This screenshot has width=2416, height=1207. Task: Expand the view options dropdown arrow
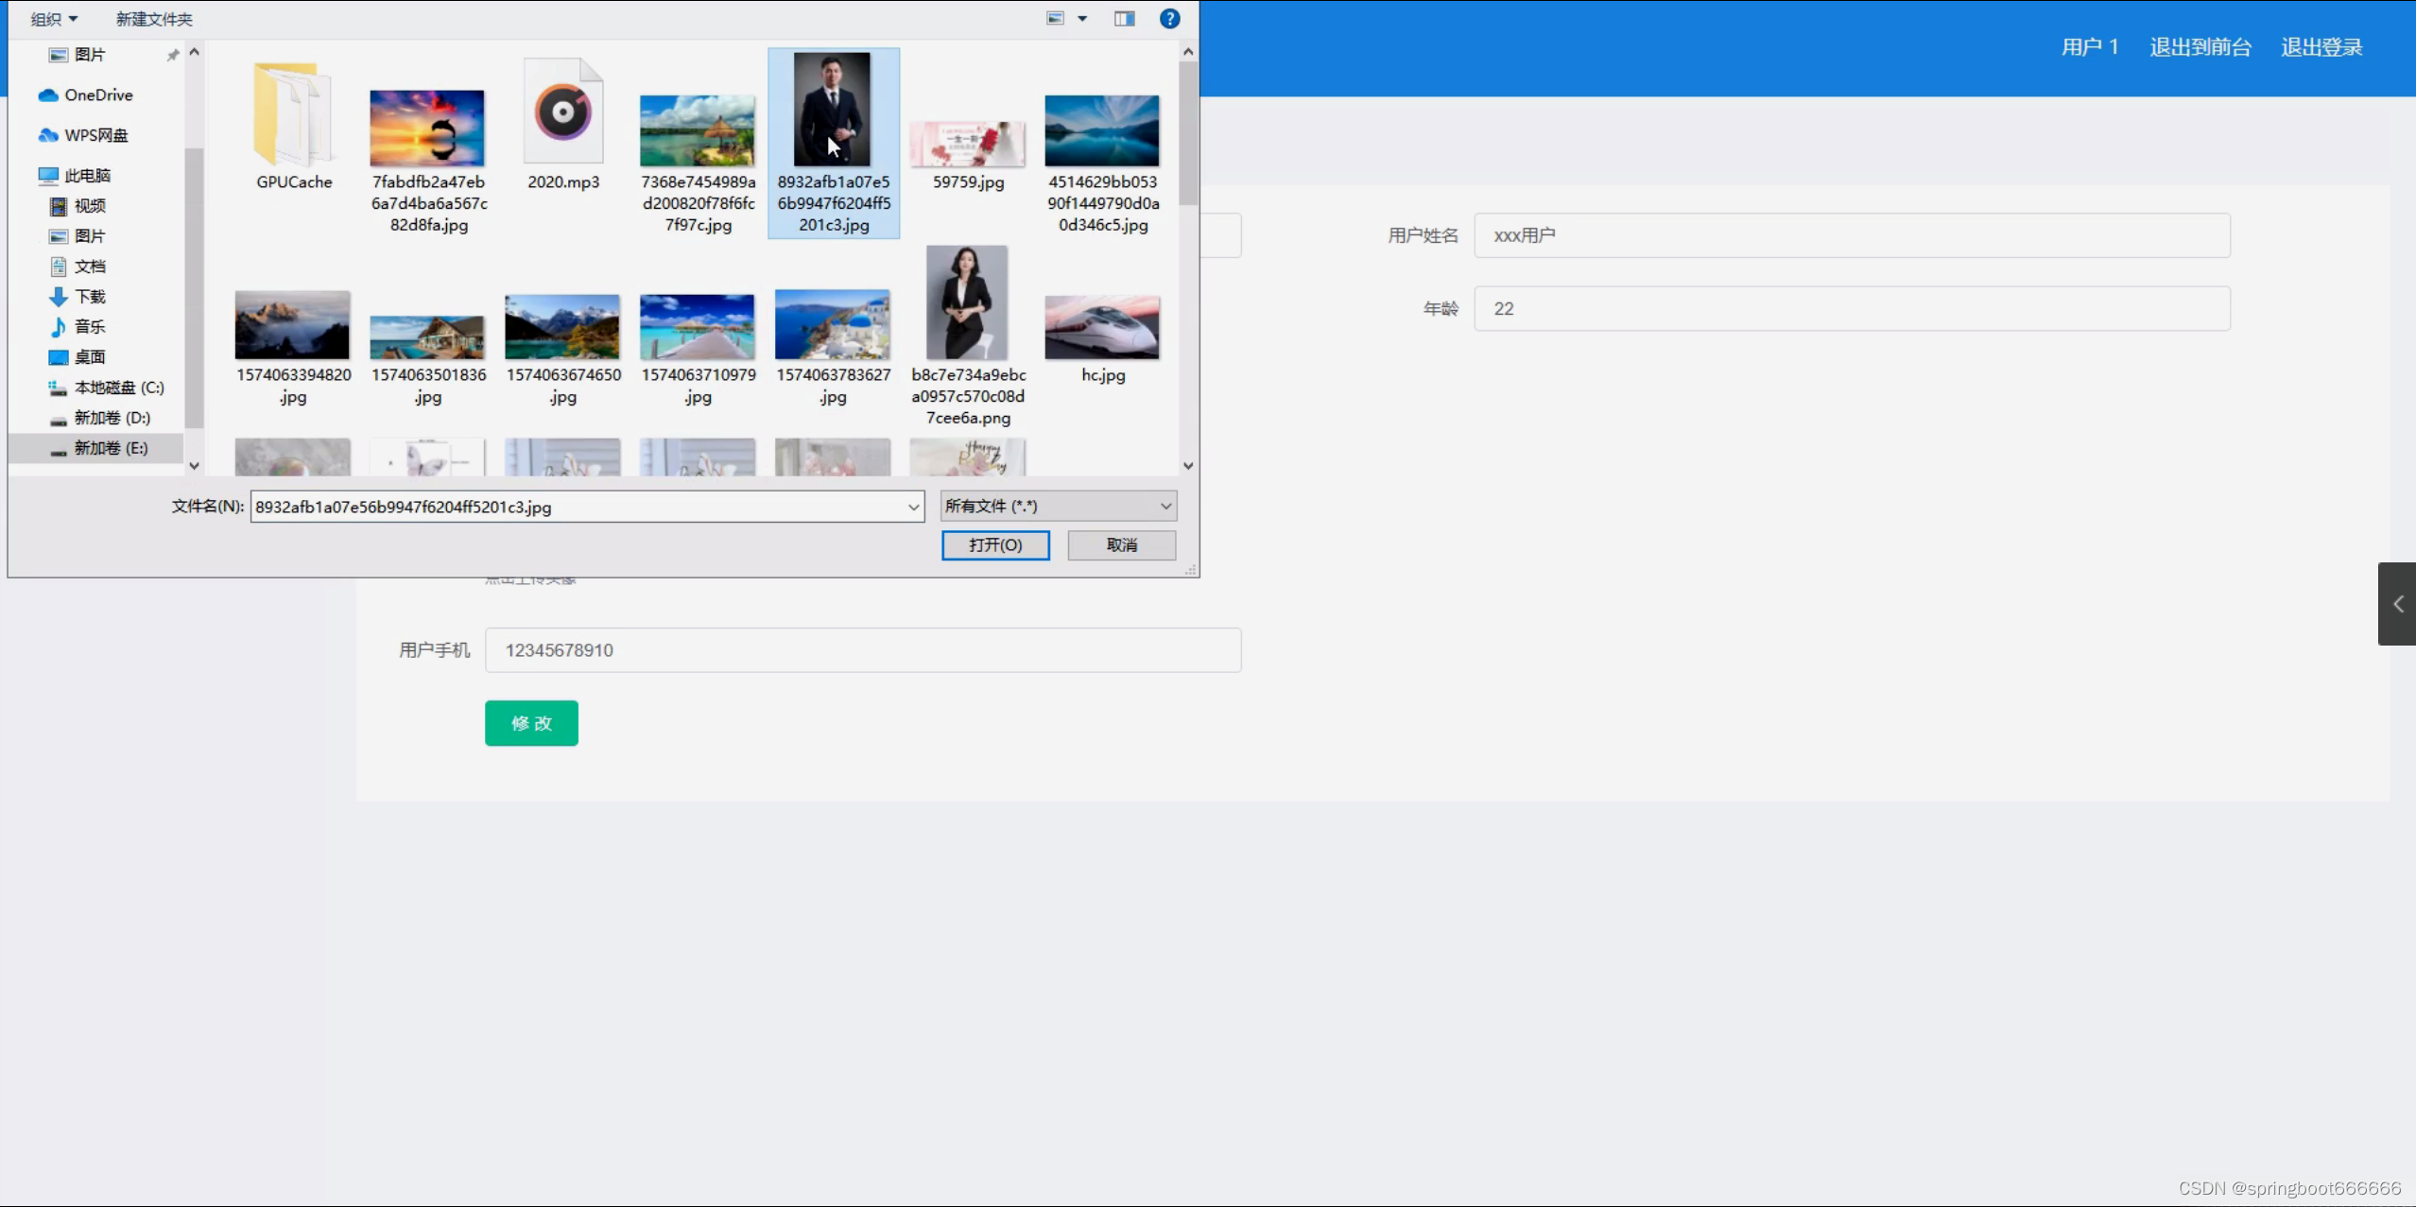pos(1082,19)
